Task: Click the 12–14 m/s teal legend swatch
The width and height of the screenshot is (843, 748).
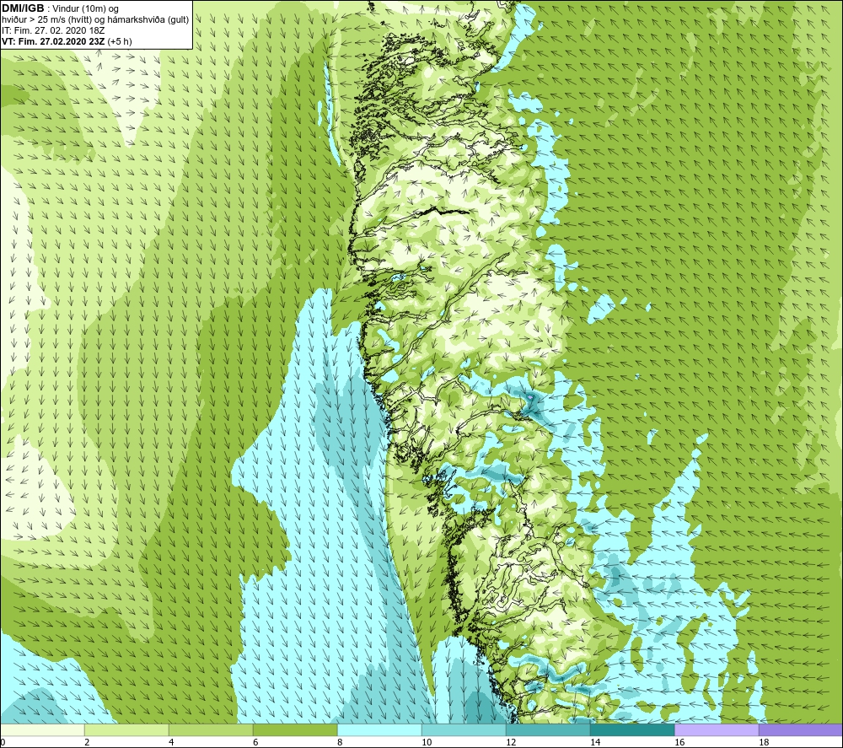Action: (548, 729)
